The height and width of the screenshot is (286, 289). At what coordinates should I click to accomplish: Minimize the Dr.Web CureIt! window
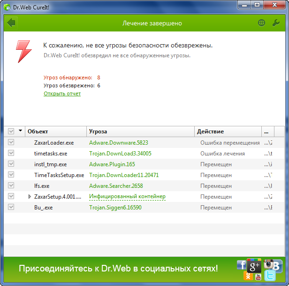pyautogui.click(x=244, y=5)
